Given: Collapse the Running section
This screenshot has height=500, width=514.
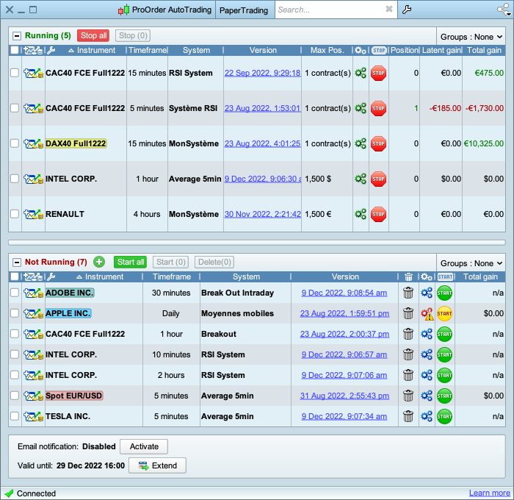Looking at the screenshot, I should [16, 35].
